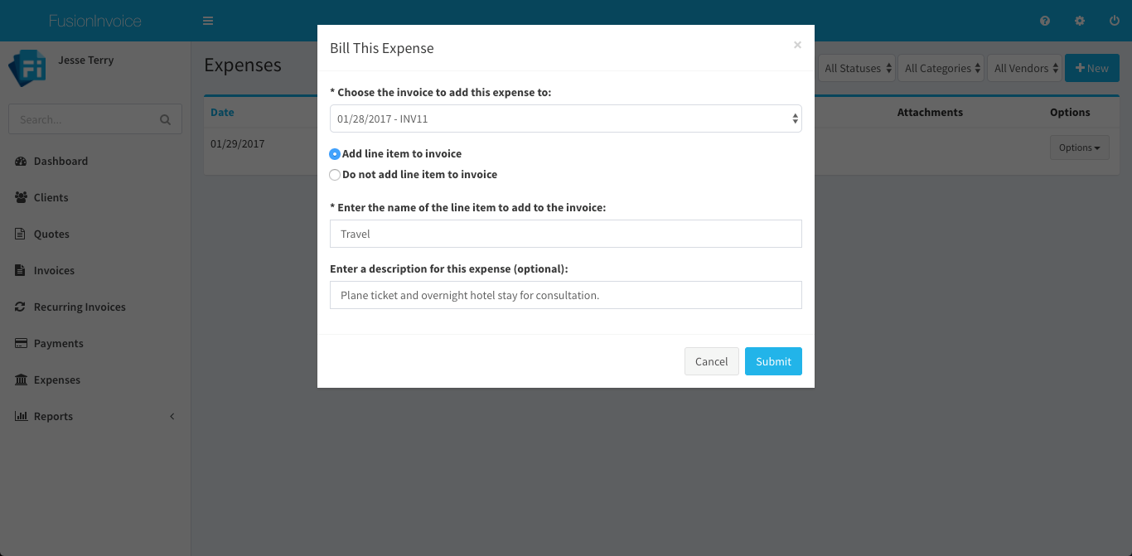Screen dimensions: 1132x556
Task: Open the All Vendors filter dropdown
Action: point(1026,69)
